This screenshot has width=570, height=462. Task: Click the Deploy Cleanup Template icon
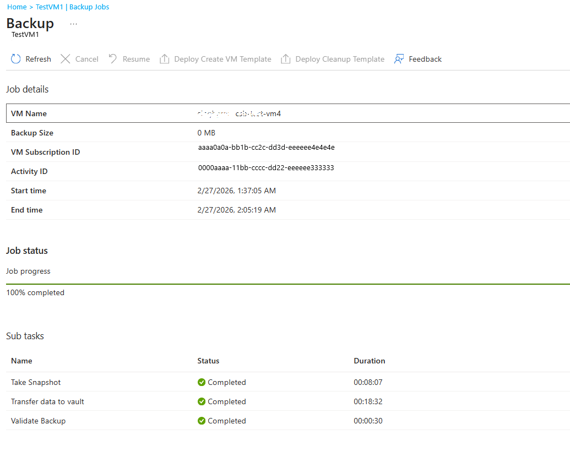(285, 58)
